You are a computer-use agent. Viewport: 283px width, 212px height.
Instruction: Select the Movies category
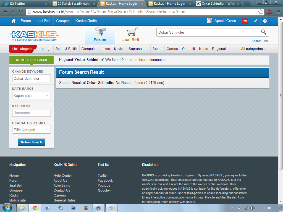[119, 49]
